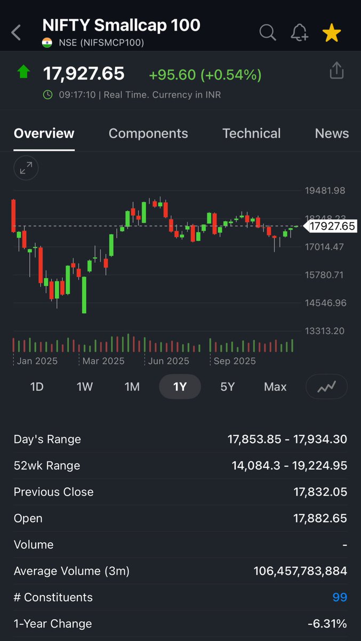The image size is (361, 641).
Task: Tap the Volume row label
Action: [34, 545]
